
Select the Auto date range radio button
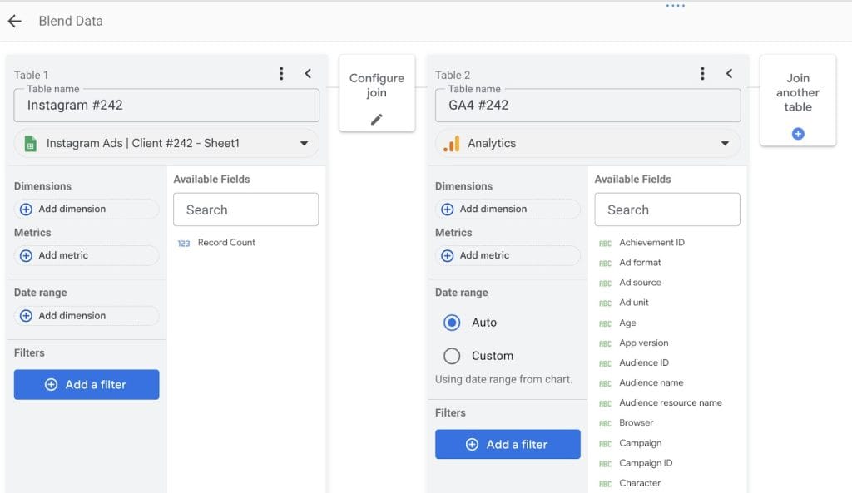pos(452,323)
